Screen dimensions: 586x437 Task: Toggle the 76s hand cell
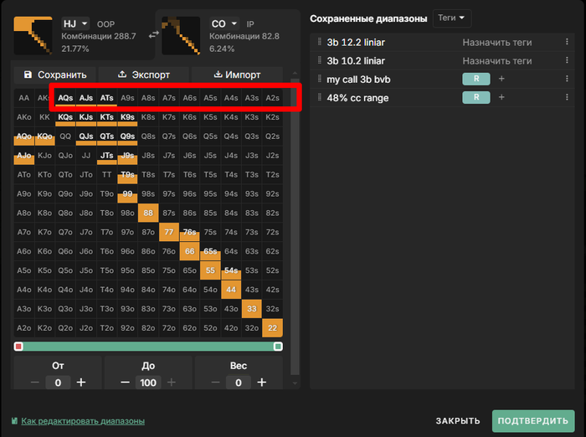tap(189, 232)
